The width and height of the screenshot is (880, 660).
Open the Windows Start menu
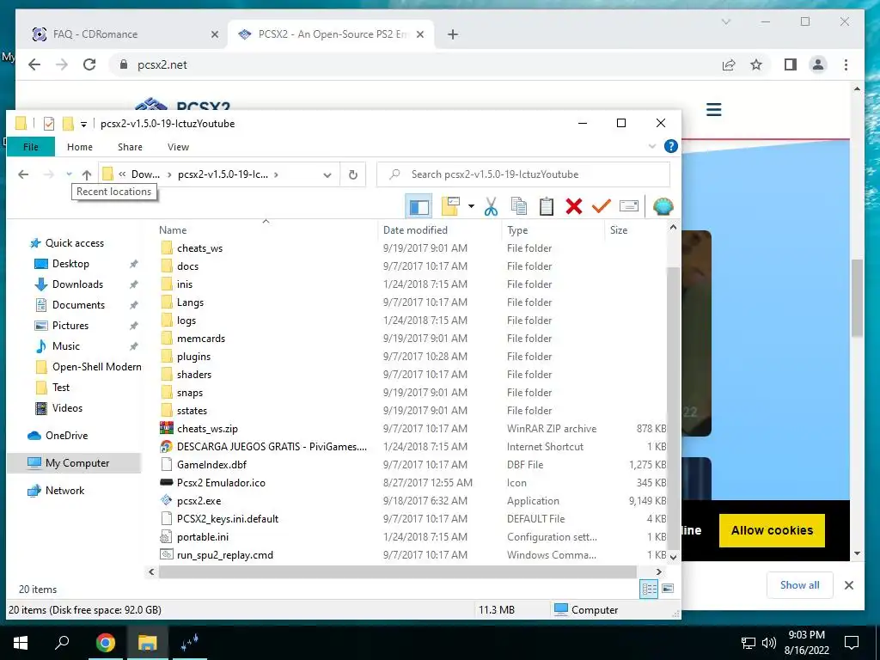[21, 643]
